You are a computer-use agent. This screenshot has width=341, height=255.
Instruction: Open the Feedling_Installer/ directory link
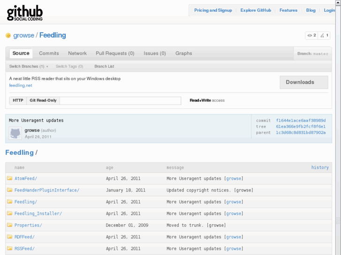coord(38,213)
